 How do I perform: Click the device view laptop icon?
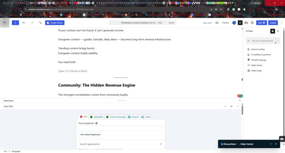click(x=217, y=23)
